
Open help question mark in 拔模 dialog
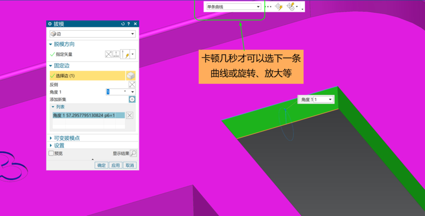click(129, 24)
